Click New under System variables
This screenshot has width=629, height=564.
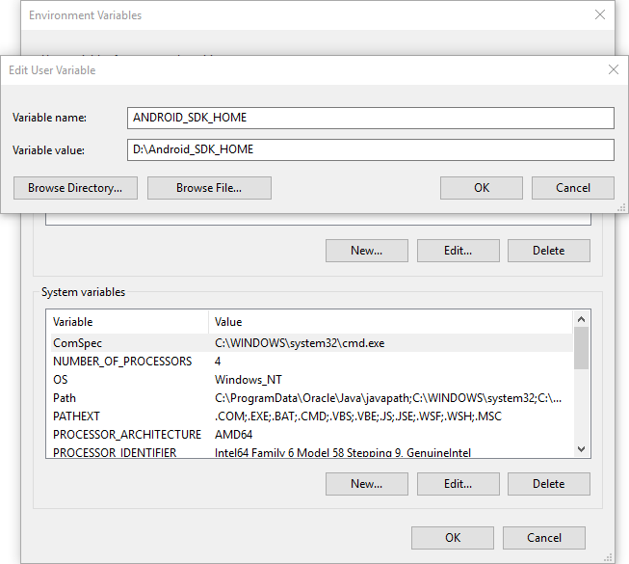point(367,484)
